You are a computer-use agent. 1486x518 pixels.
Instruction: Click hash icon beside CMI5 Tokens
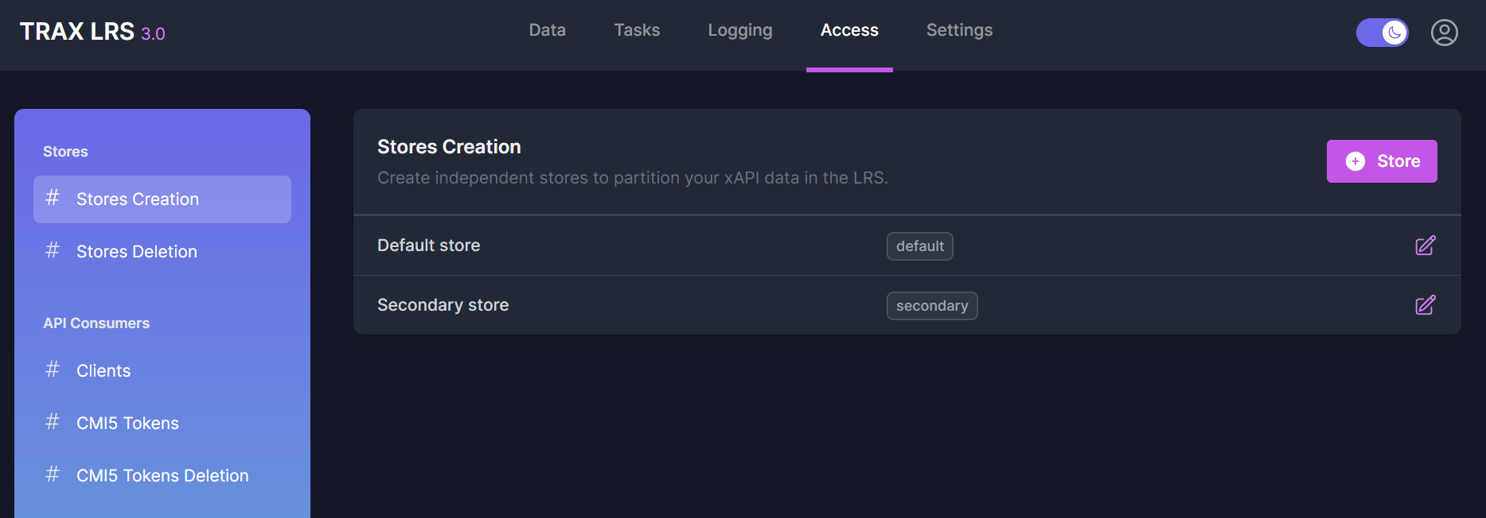pyautogui.click(x=53, y=422)
